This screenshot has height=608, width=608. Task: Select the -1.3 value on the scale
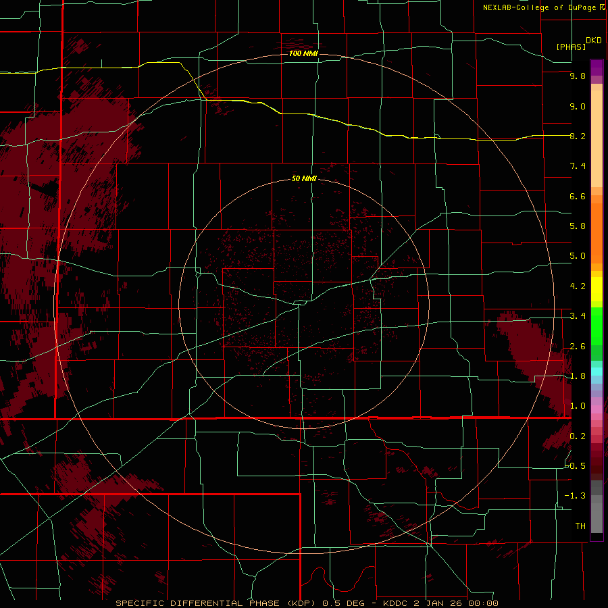576,496
